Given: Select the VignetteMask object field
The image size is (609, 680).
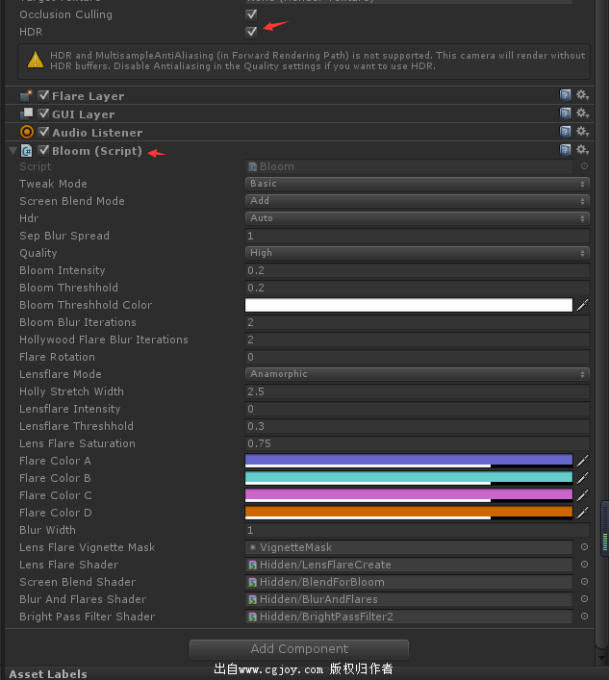Looking at the screenshot, I should pos(409,547).
